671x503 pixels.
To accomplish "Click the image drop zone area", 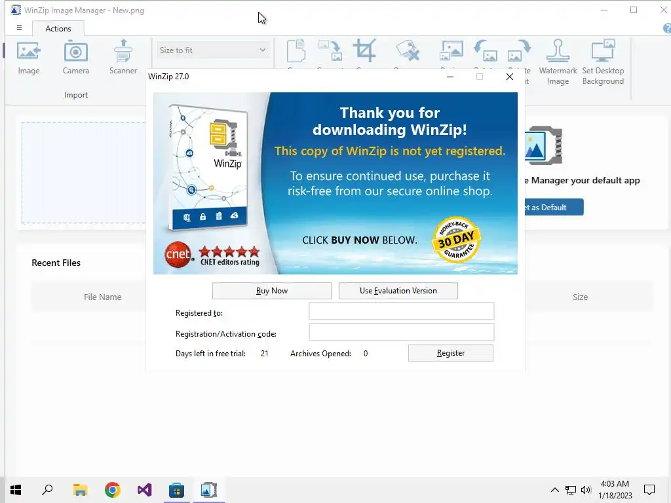I will [84, 172].
